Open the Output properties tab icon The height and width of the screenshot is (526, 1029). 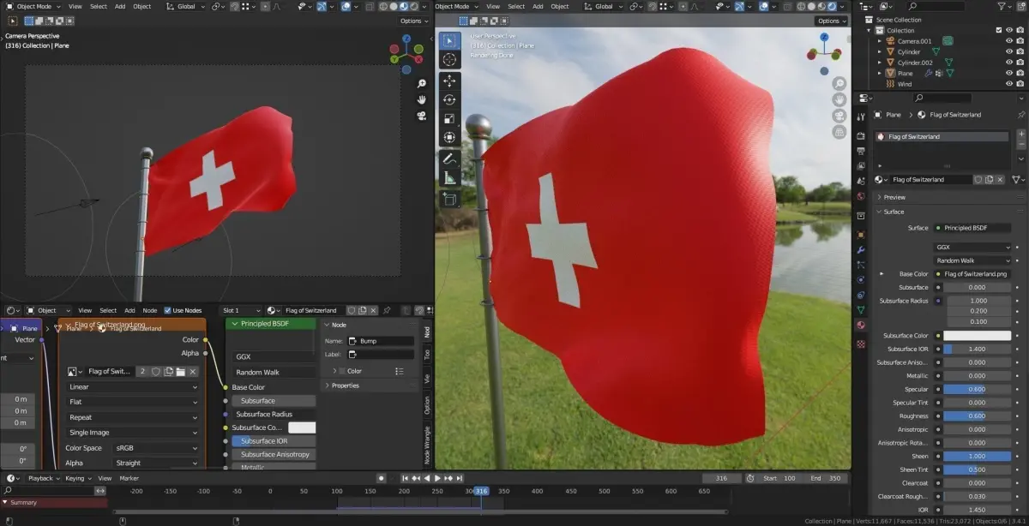(x=861, y=151)
